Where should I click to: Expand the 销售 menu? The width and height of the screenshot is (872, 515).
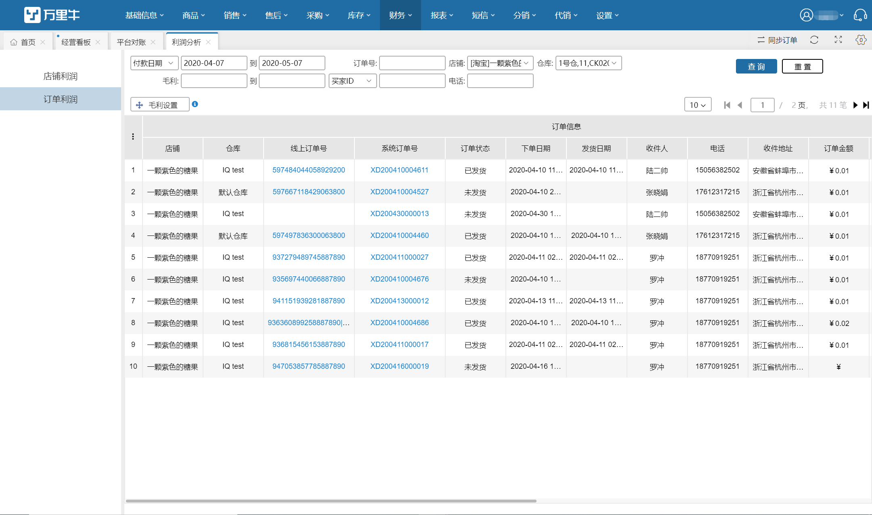(235, 15)
